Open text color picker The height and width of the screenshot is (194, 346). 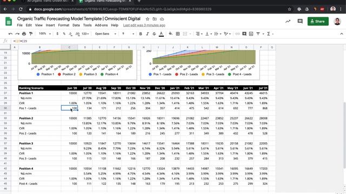click(161, 33)
